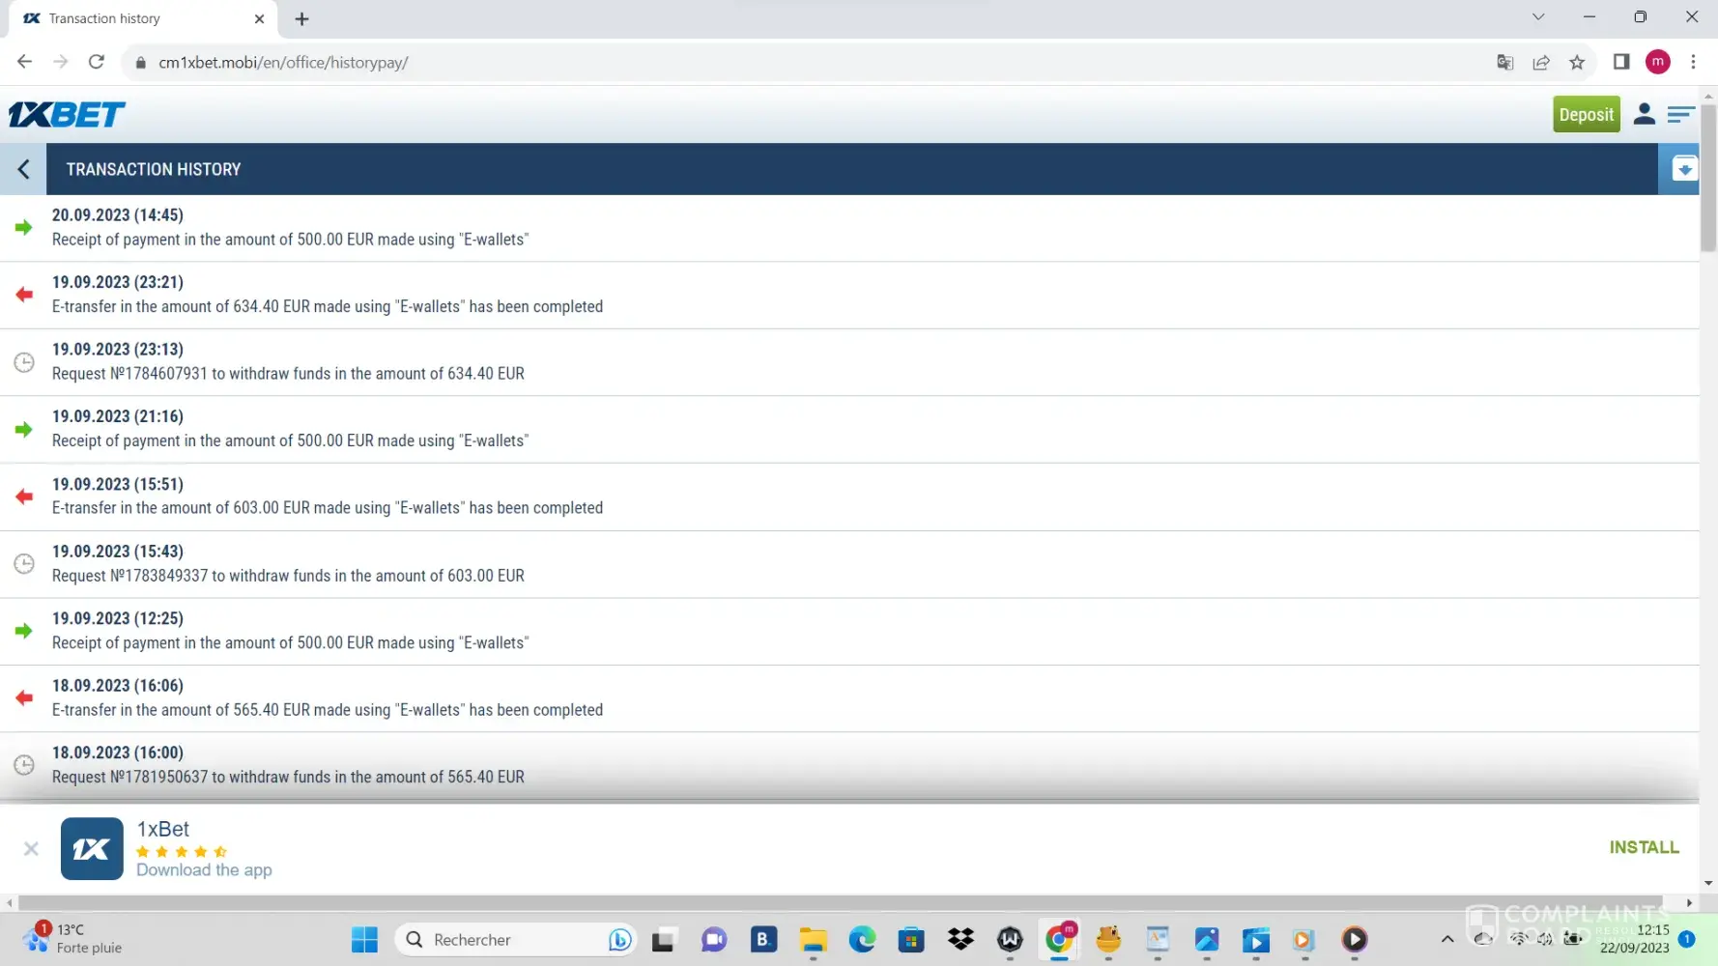Screen dimensions: 1718x966
Task: Click the share page icon in address bar
Action: [1541, 63]
